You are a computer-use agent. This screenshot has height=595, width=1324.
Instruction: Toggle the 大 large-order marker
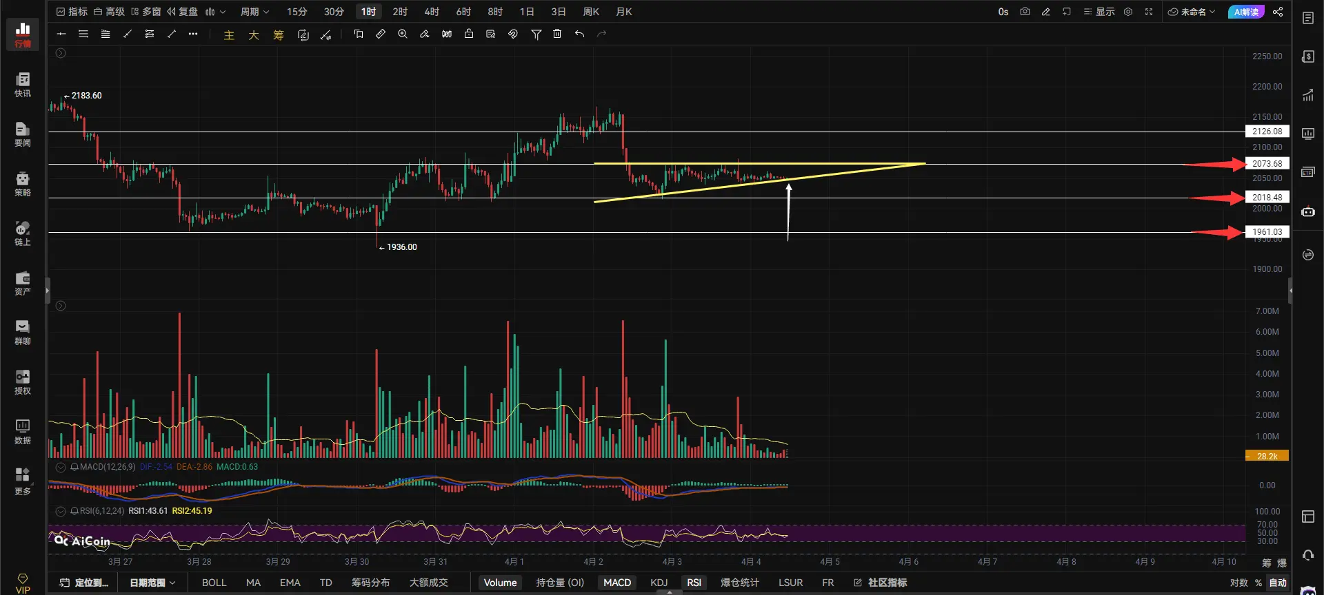pyautogui.click(x=254, y=35)
